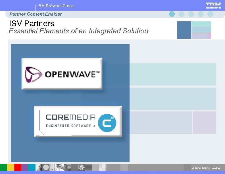Click the blue CoreMedia circular C icon
225x174 pixels.
click(x=107, y=123)
